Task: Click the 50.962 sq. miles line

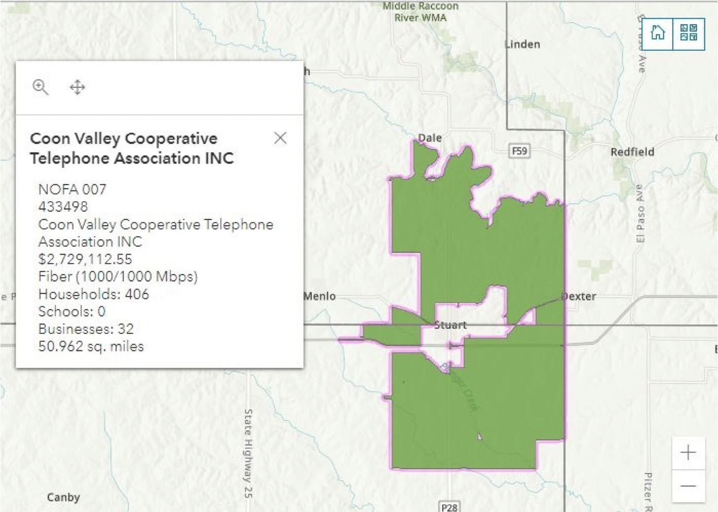Action: click(x=91, y=346)
